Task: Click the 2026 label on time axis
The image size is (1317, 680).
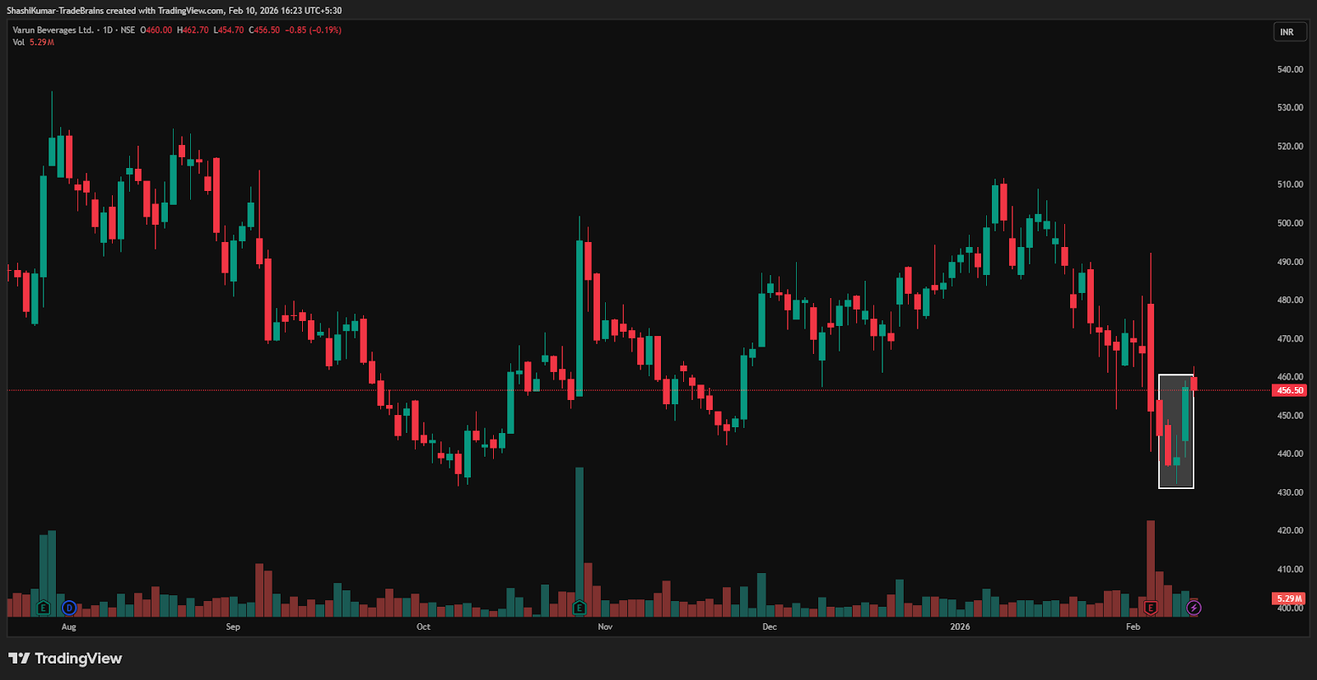Action: (960, 627)
